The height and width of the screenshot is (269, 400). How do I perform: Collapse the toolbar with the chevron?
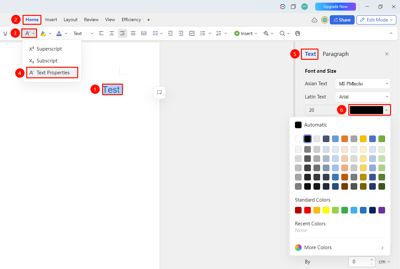tap(391, 33)
